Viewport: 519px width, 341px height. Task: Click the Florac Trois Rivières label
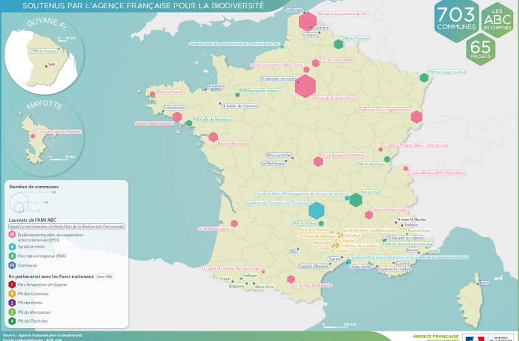(x=314, y=230)
